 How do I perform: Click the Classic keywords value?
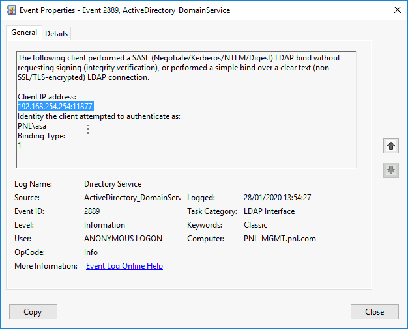[255, 225]
